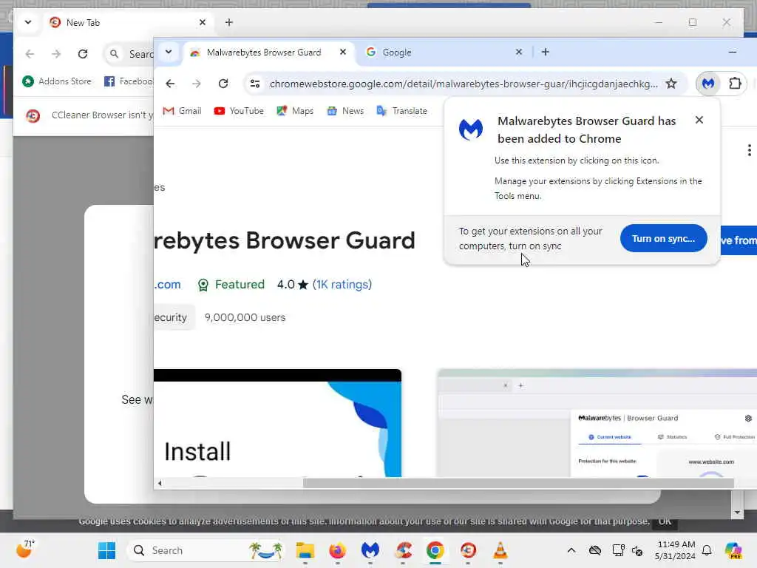
Task: Open the Install screenshot thumbnail
Action: coord(278,423)
